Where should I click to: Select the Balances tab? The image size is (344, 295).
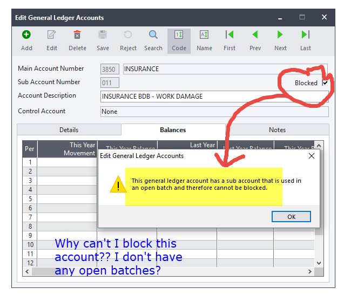pyautogui.click(x=173, y=130)
